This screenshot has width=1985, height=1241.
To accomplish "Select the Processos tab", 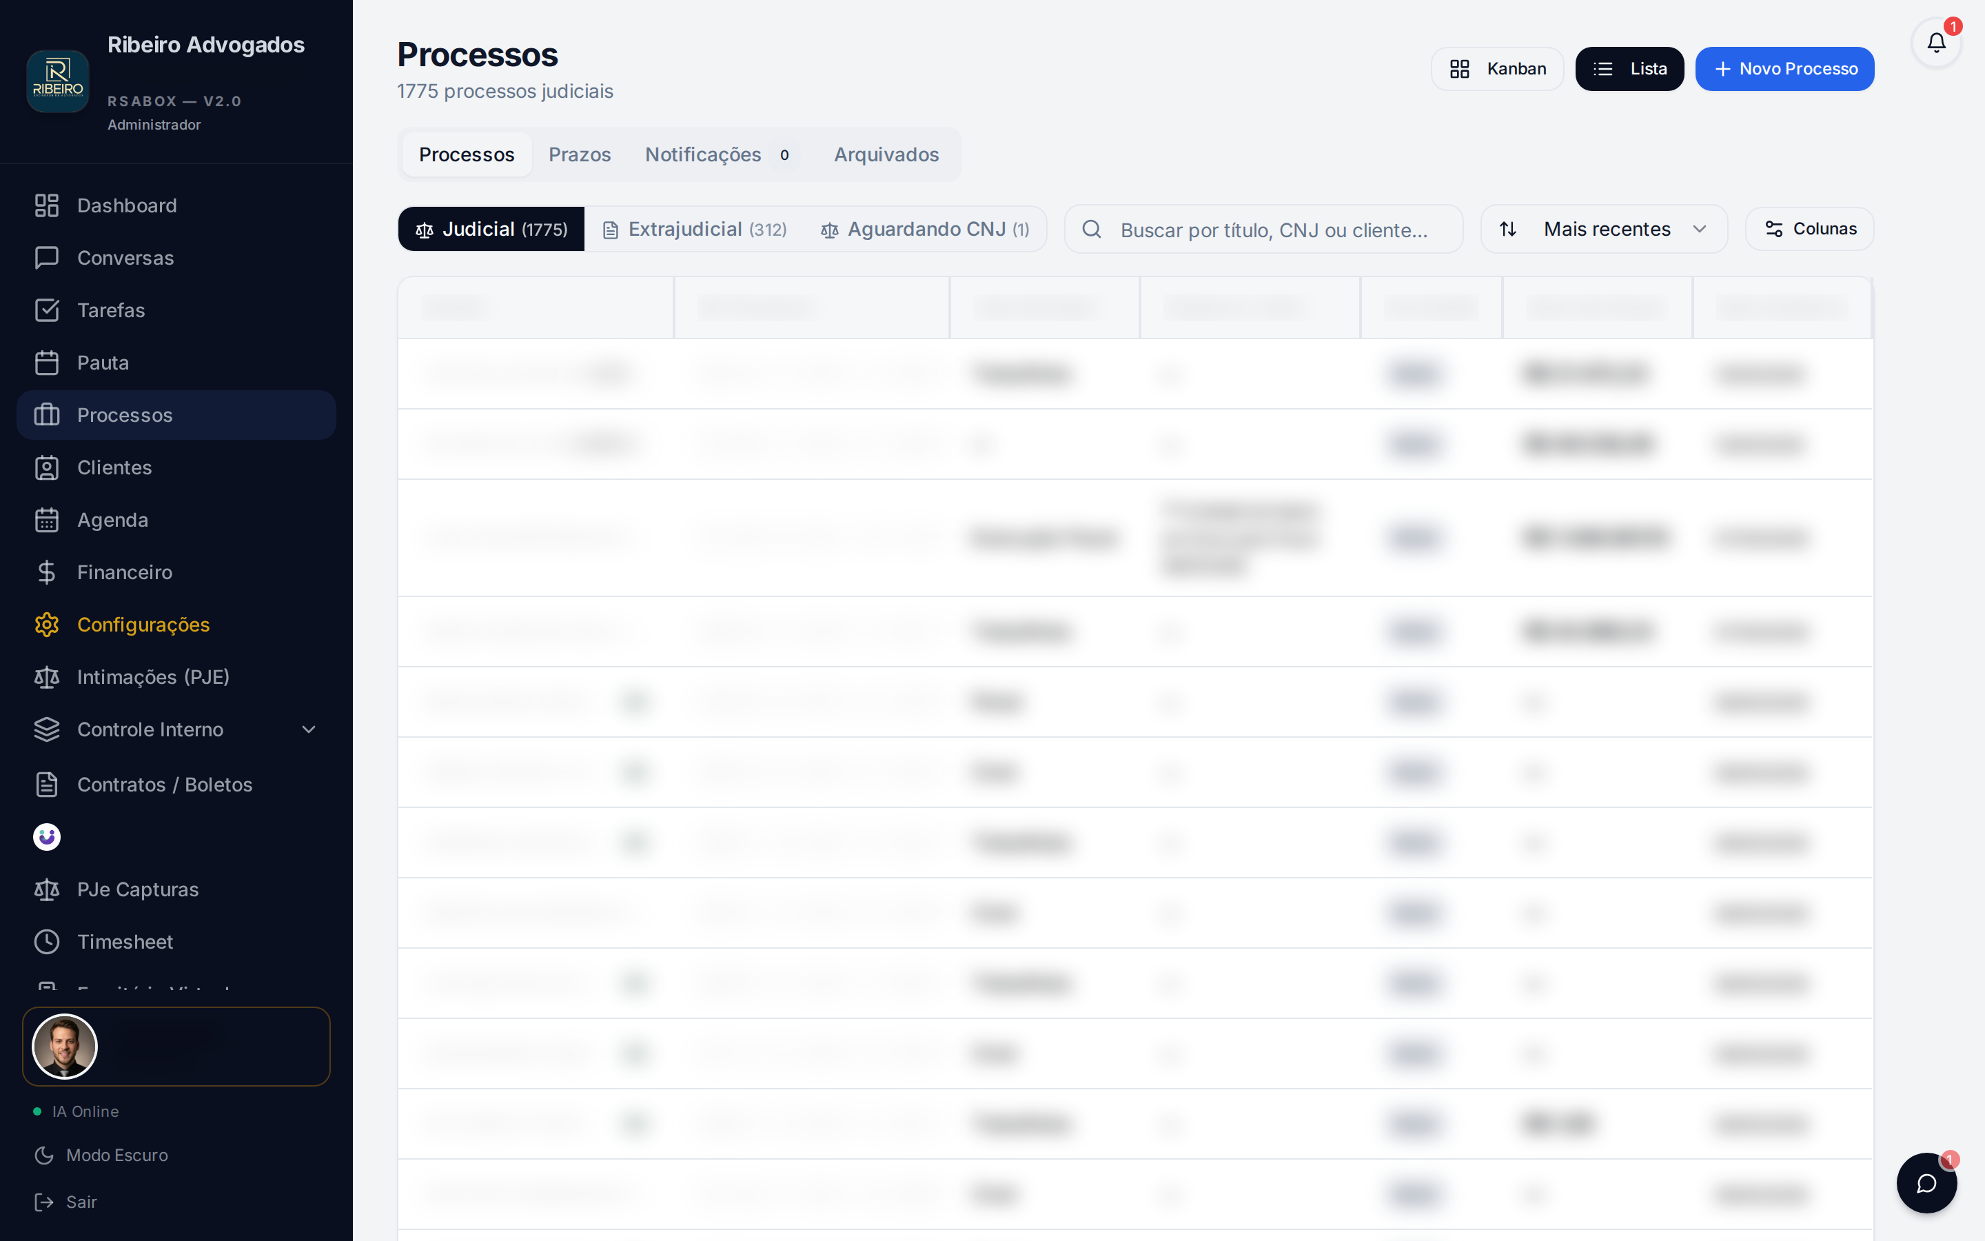I will click(467, 154).
